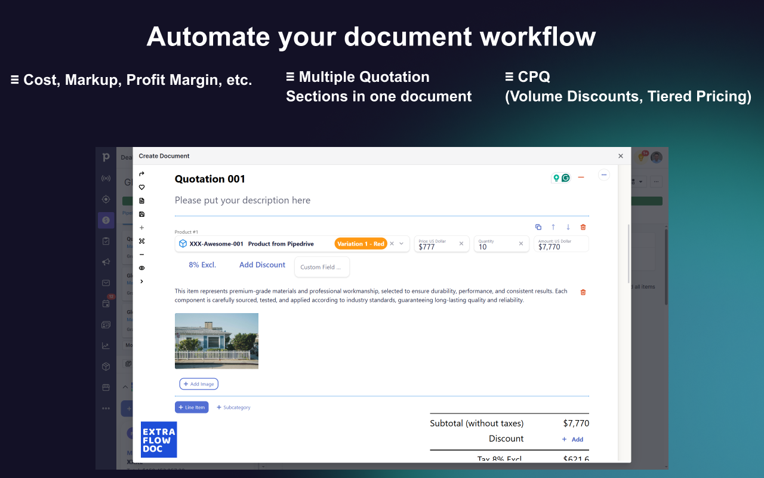Image resolution: width=764 pixels, height=478 pixels.
Task: Expand sidebar with the right chevron
Action: tap(141, 281)
